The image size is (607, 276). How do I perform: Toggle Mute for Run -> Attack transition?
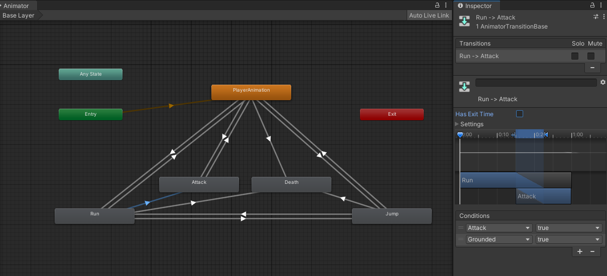591,56
